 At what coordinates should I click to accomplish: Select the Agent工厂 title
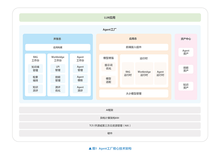coord(109,30)
